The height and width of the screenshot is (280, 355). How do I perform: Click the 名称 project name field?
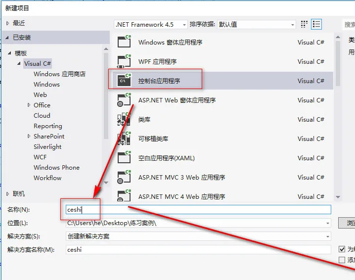click(198, 210)
